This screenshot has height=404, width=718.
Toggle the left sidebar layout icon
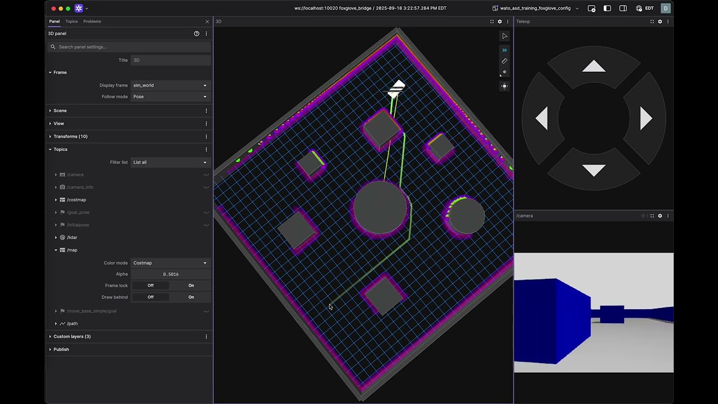point(607,8)
